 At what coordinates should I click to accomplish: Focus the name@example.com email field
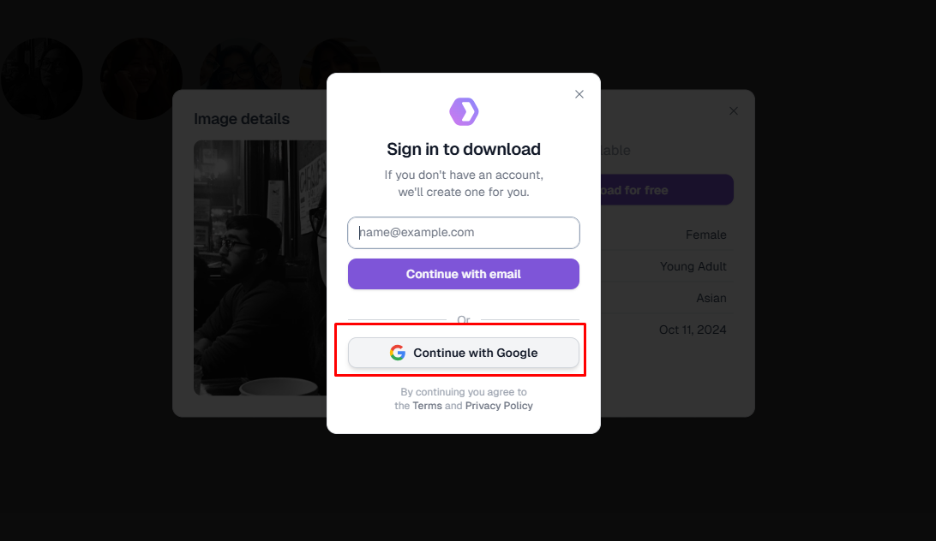pos(464,233)
